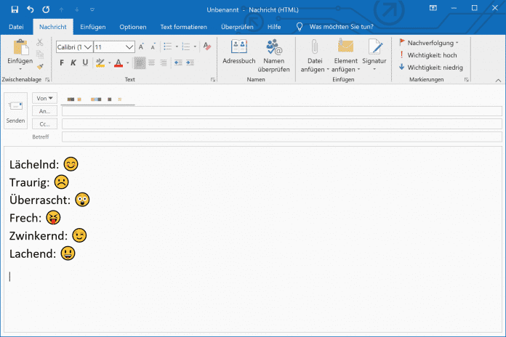
Task: Open the font size dropdown
Action: coord(129,46)
